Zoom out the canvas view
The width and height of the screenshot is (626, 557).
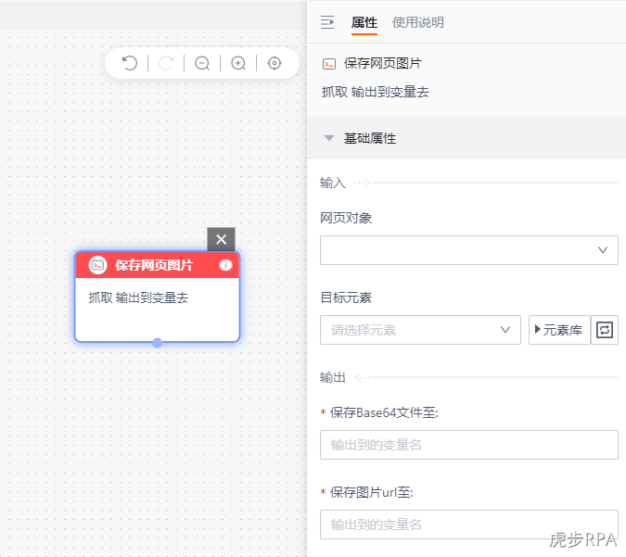[x=202, y=63]
